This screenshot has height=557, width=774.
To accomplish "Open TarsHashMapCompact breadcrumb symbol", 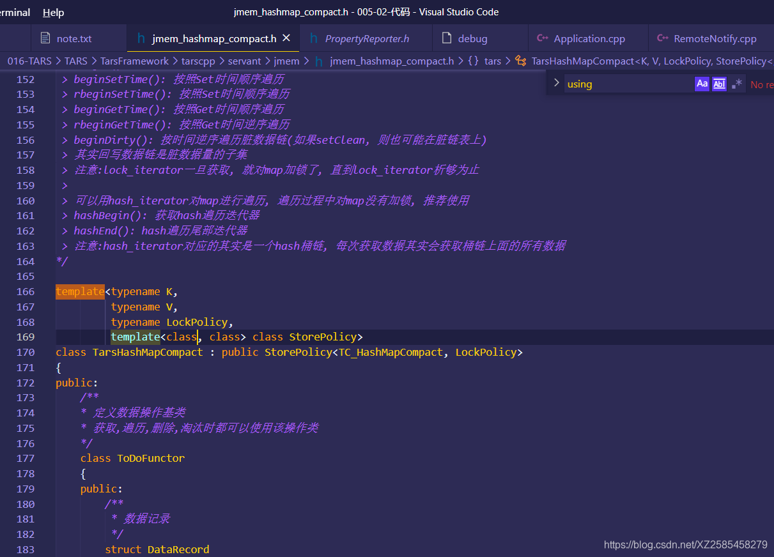I will 652,61.
